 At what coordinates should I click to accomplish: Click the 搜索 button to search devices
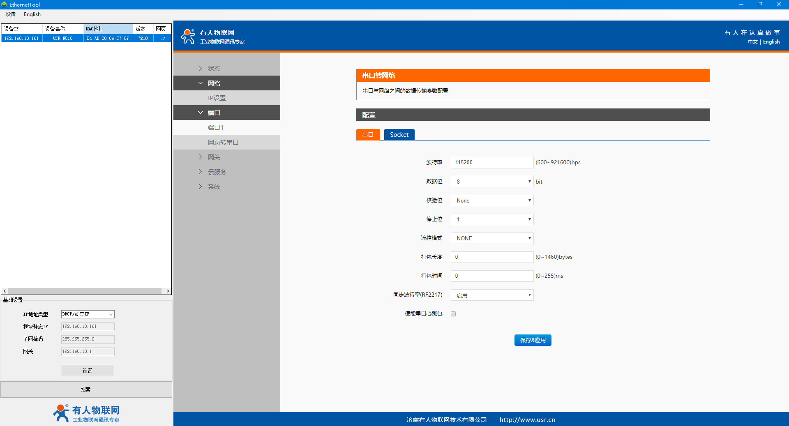(x=86, y=389)
